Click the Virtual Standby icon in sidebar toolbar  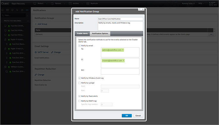coord(12,10)
